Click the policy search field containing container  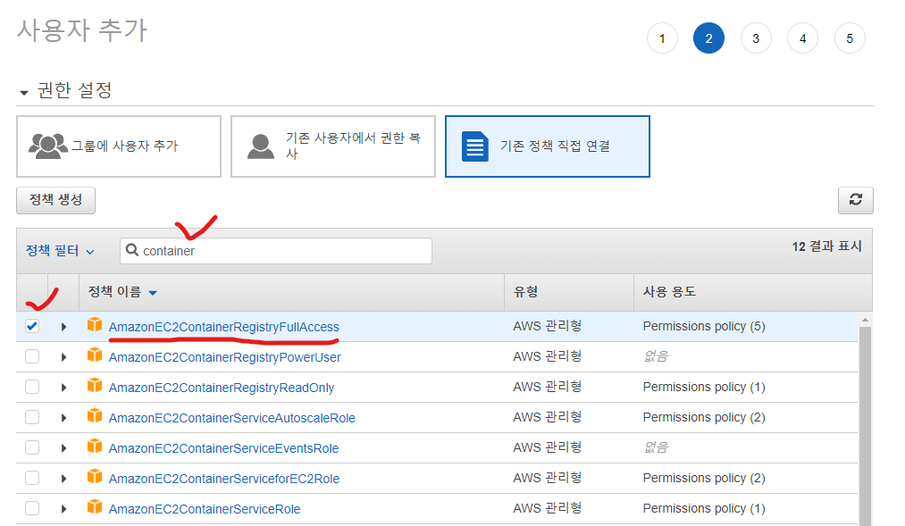click(x=276, y=251)
